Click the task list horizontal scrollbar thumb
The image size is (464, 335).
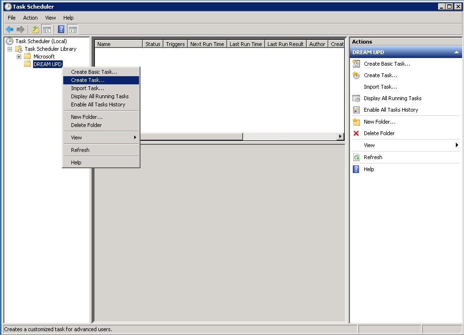click(x=191, y=137)
